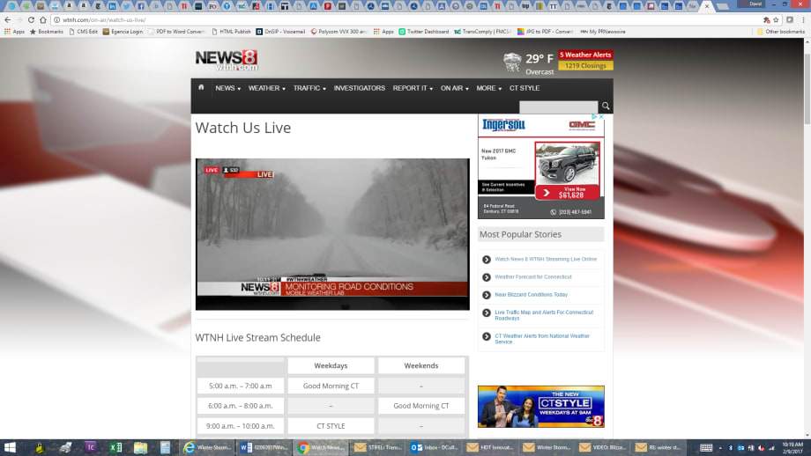
Task: Open the Windows Start menu
Action: point(10,447)
